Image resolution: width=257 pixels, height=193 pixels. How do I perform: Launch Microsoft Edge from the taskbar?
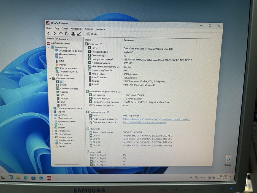pos(26,178)
